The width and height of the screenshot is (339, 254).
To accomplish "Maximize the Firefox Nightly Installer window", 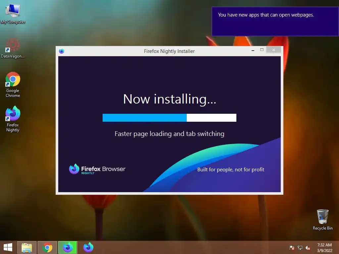I will point(262,50).
